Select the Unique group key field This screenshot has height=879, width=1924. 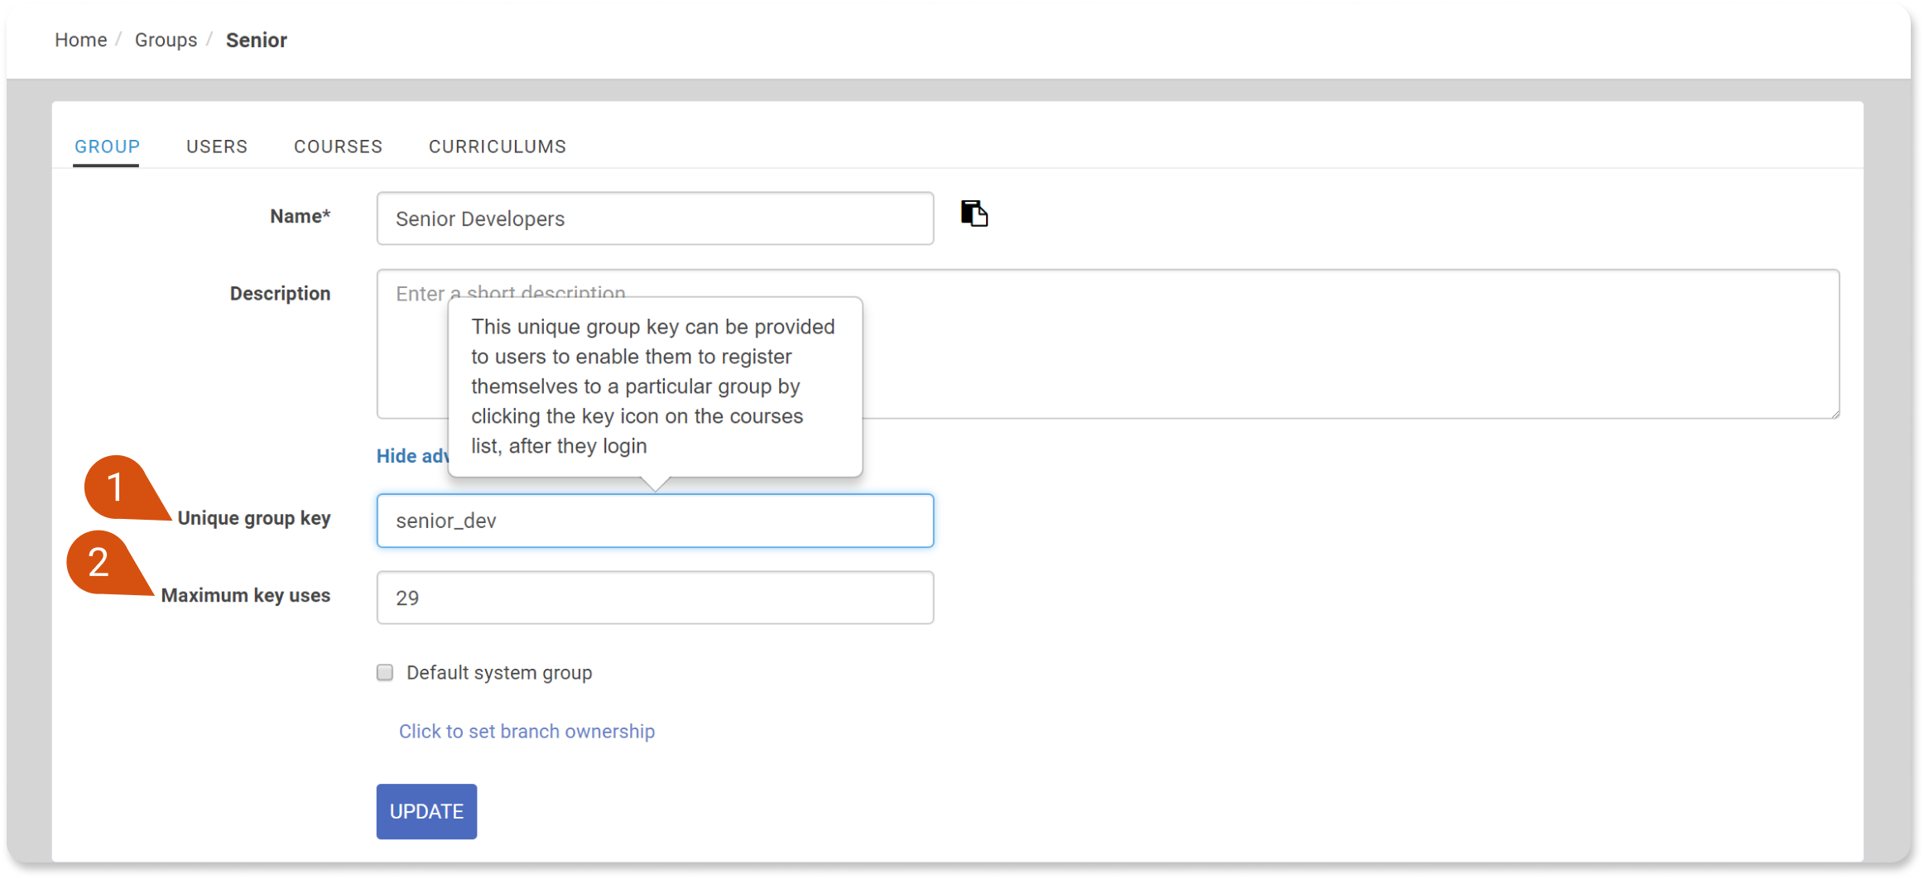pos(654,521)
